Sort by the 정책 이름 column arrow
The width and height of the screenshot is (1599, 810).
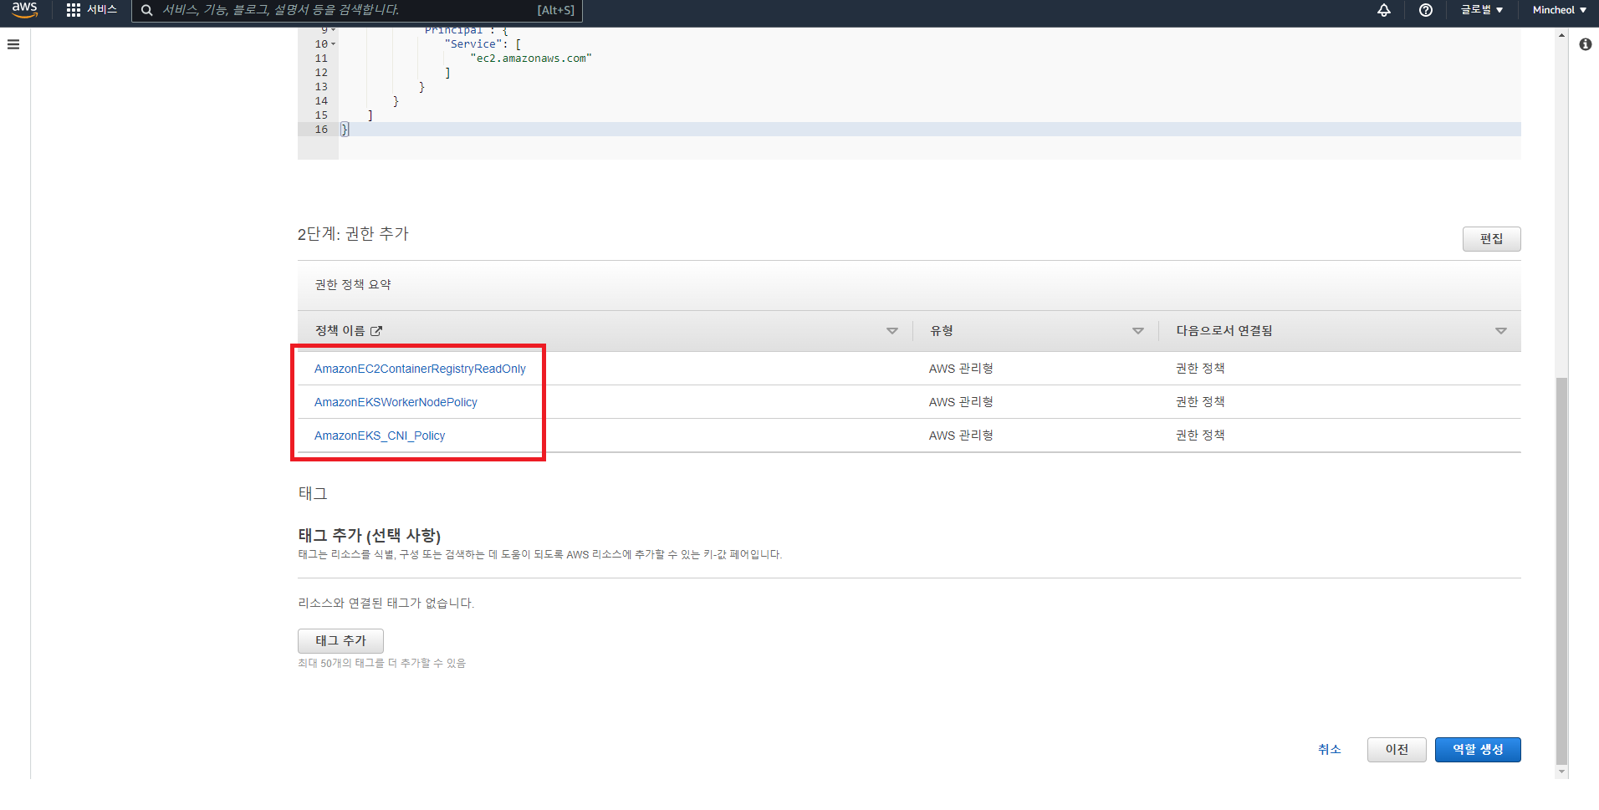892,331
